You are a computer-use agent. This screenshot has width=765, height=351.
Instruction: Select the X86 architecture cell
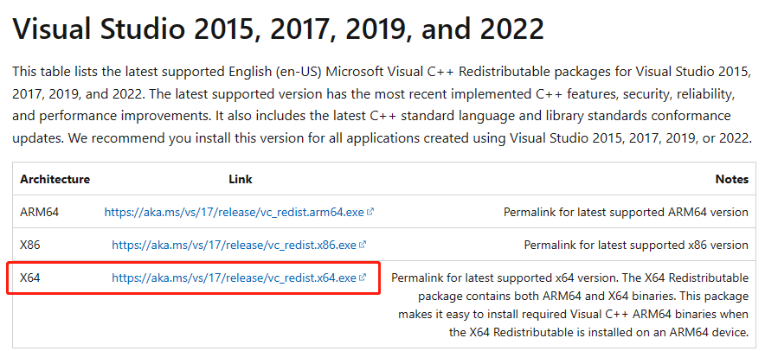click(x=30, y=245)
